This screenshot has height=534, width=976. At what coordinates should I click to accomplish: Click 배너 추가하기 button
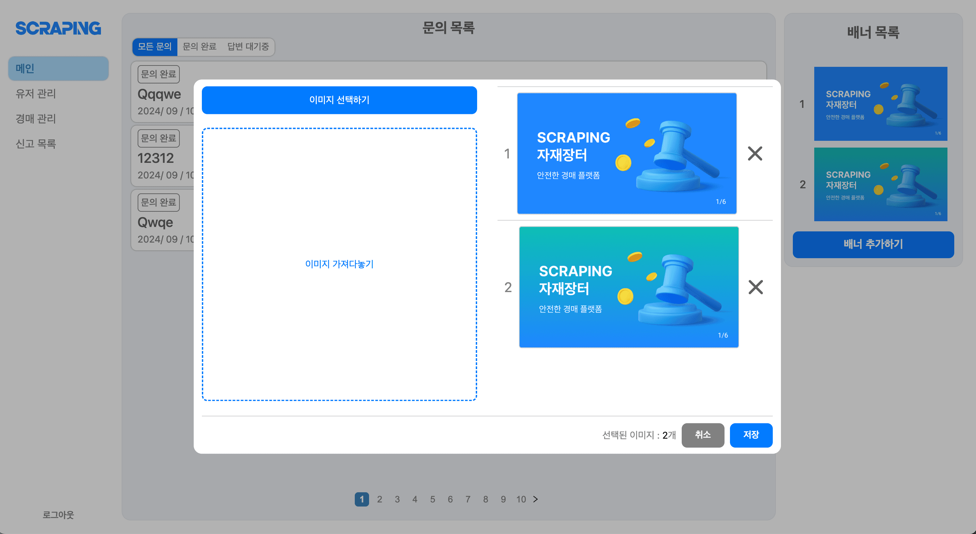coord(873,244)
